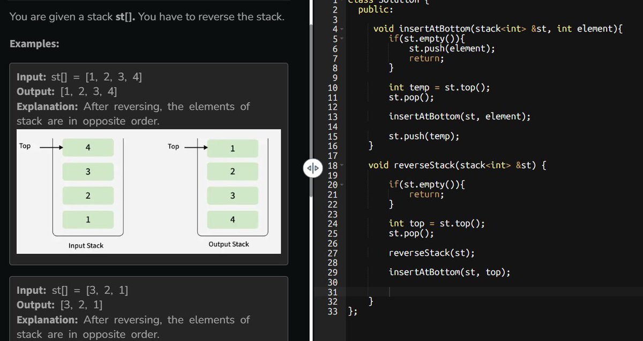Viewport: 643px width, 341px height.
Task: Click 'st.pop();' on line 25
Action: (412, 233)
